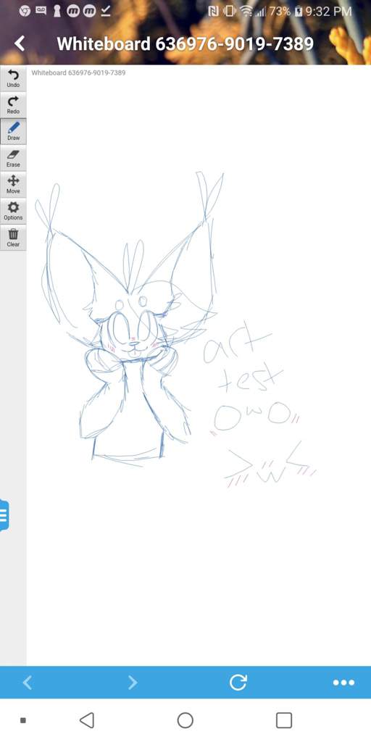Screen dimensions: 371x742
Task: Click the Whiteboard 636976-9019-7389 title
Action: pyautogui.click(x=185, y=44)
